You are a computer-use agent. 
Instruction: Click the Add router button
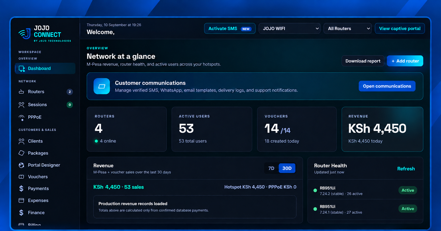(x=405, y=61)
